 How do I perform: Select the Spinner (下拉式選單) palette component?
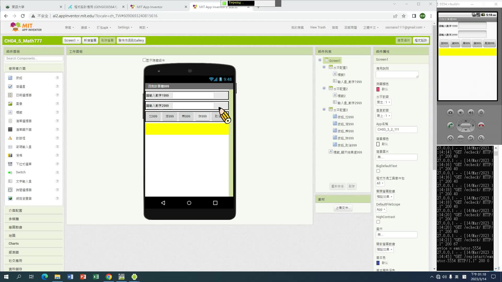24,164
